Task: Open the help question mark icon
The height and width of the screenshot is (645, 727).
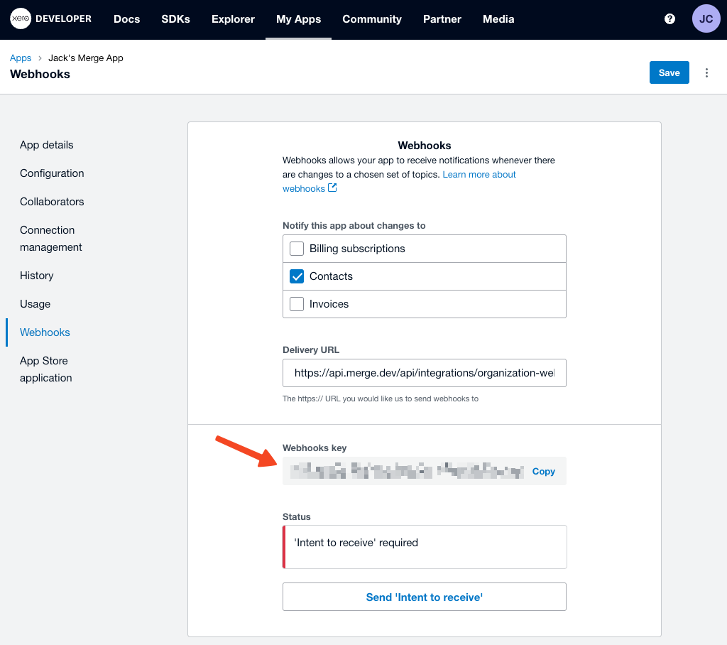Action: (669, 19)
